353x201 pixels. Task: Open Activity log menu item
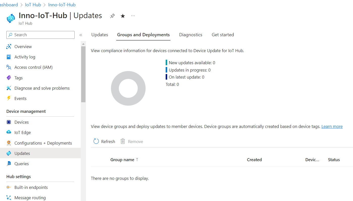25,57
